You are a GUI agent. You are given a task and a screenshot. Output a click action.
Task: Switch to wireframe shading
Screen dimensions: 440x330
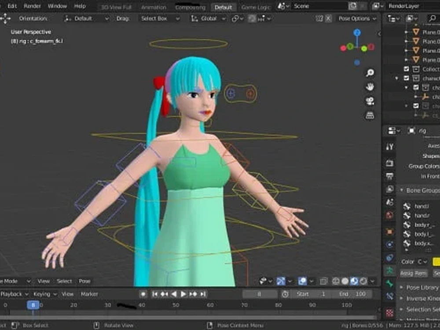click(336, 281)
